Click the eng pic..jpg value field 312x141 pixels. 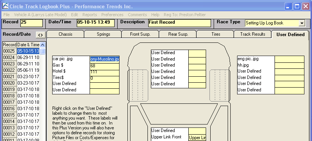click(290, 59)
